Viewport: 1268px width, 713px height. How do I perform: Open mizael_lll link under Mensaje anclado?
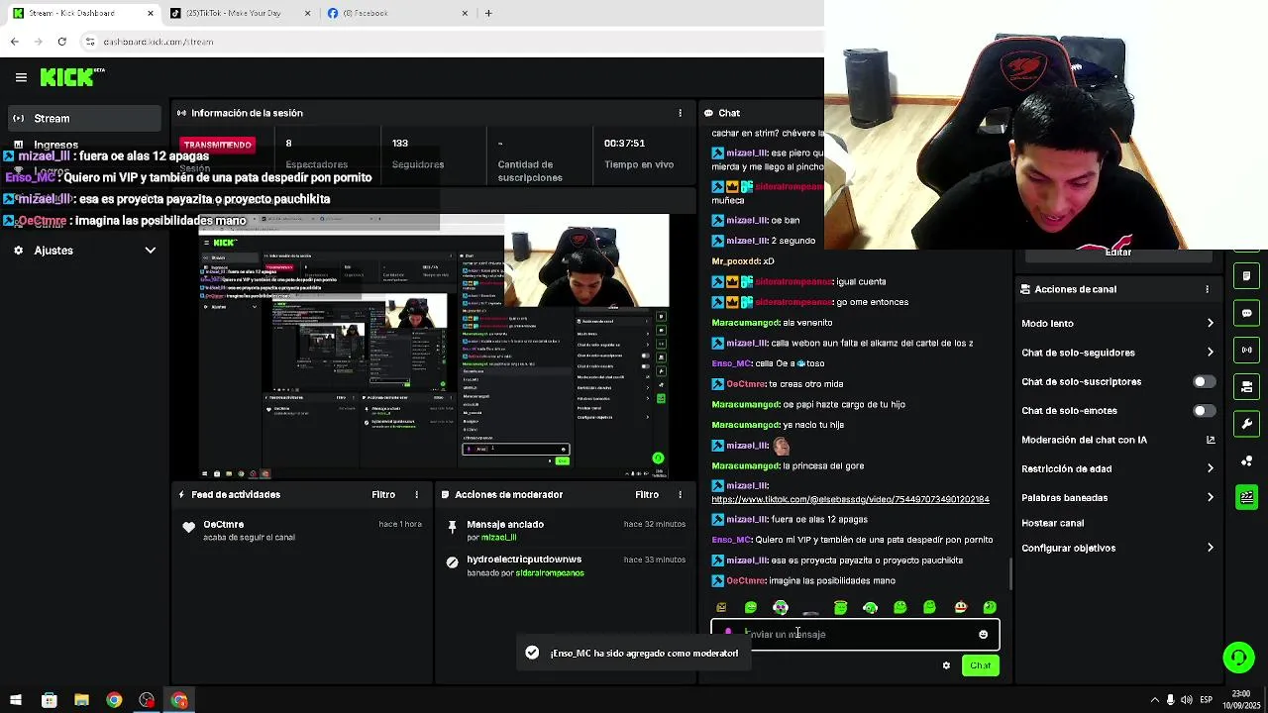[x=498, y=538]
